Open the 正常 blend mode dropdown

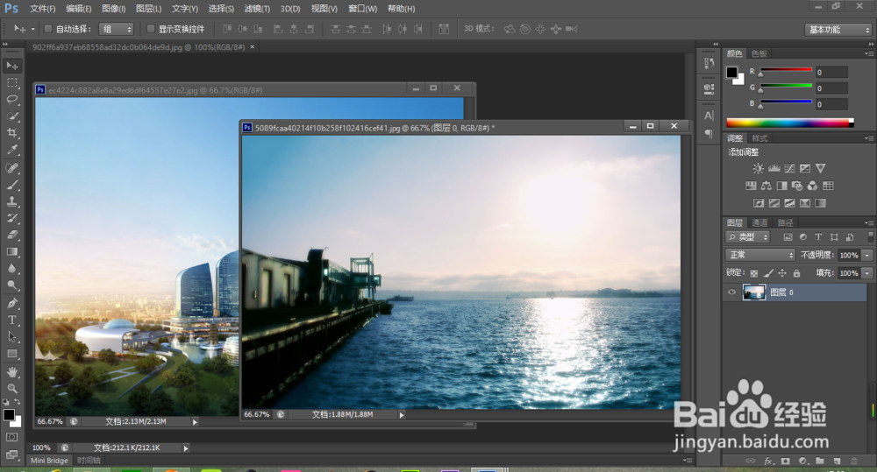(760, 255)
